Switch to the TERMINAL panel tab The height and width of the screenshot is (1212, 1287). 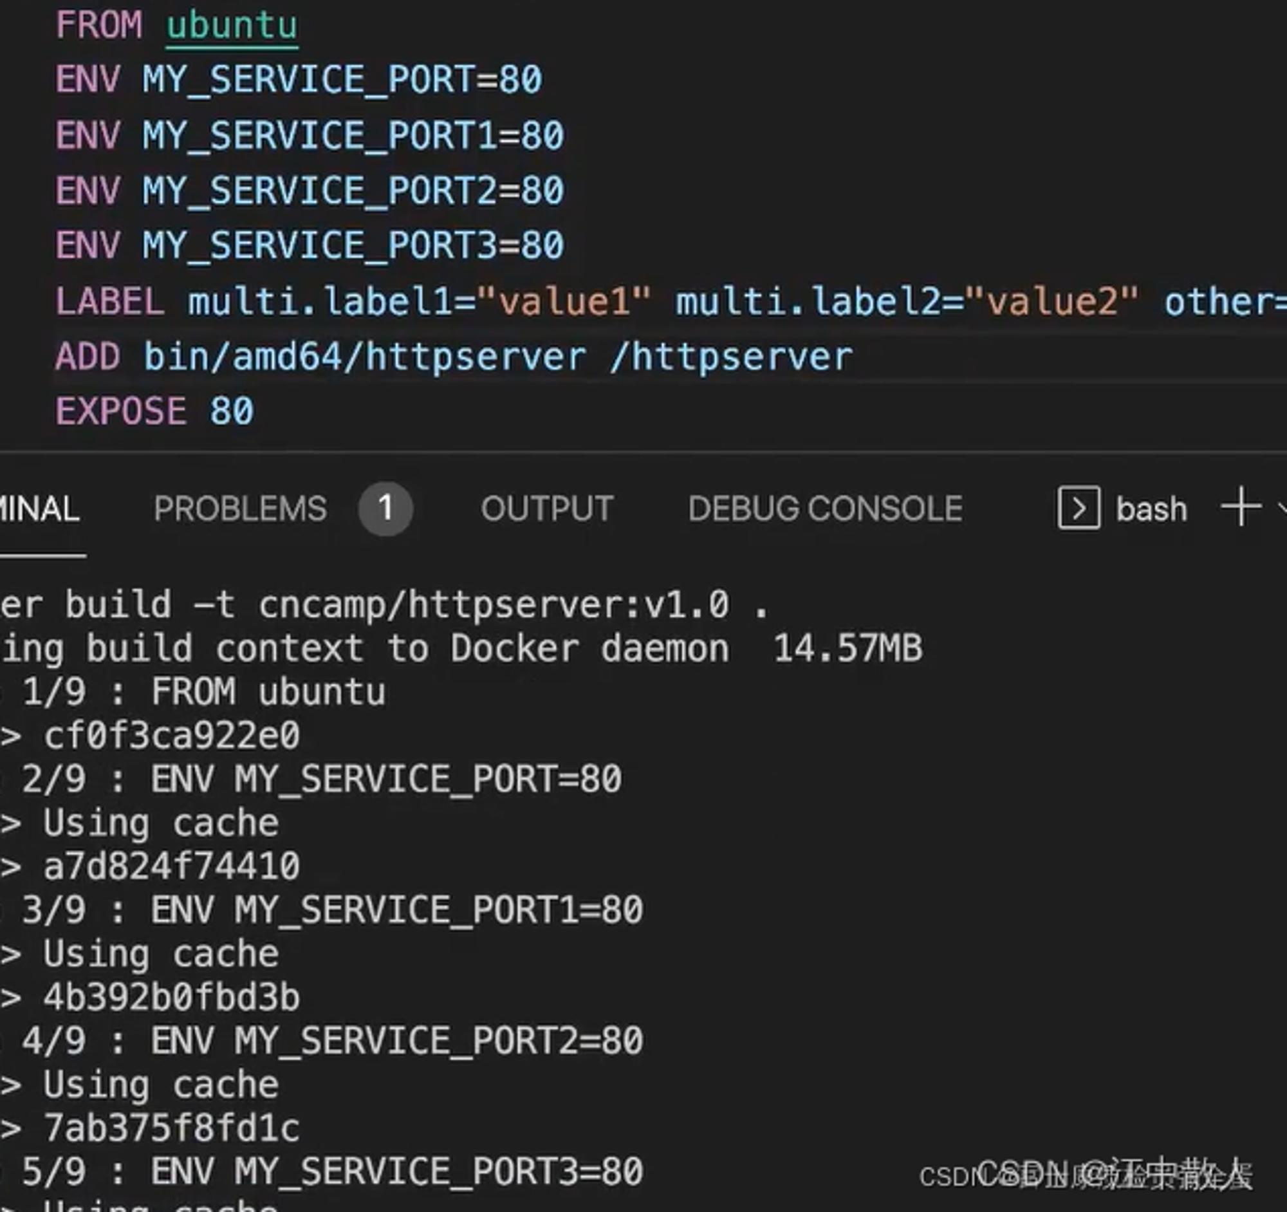(x=39, y=509)
